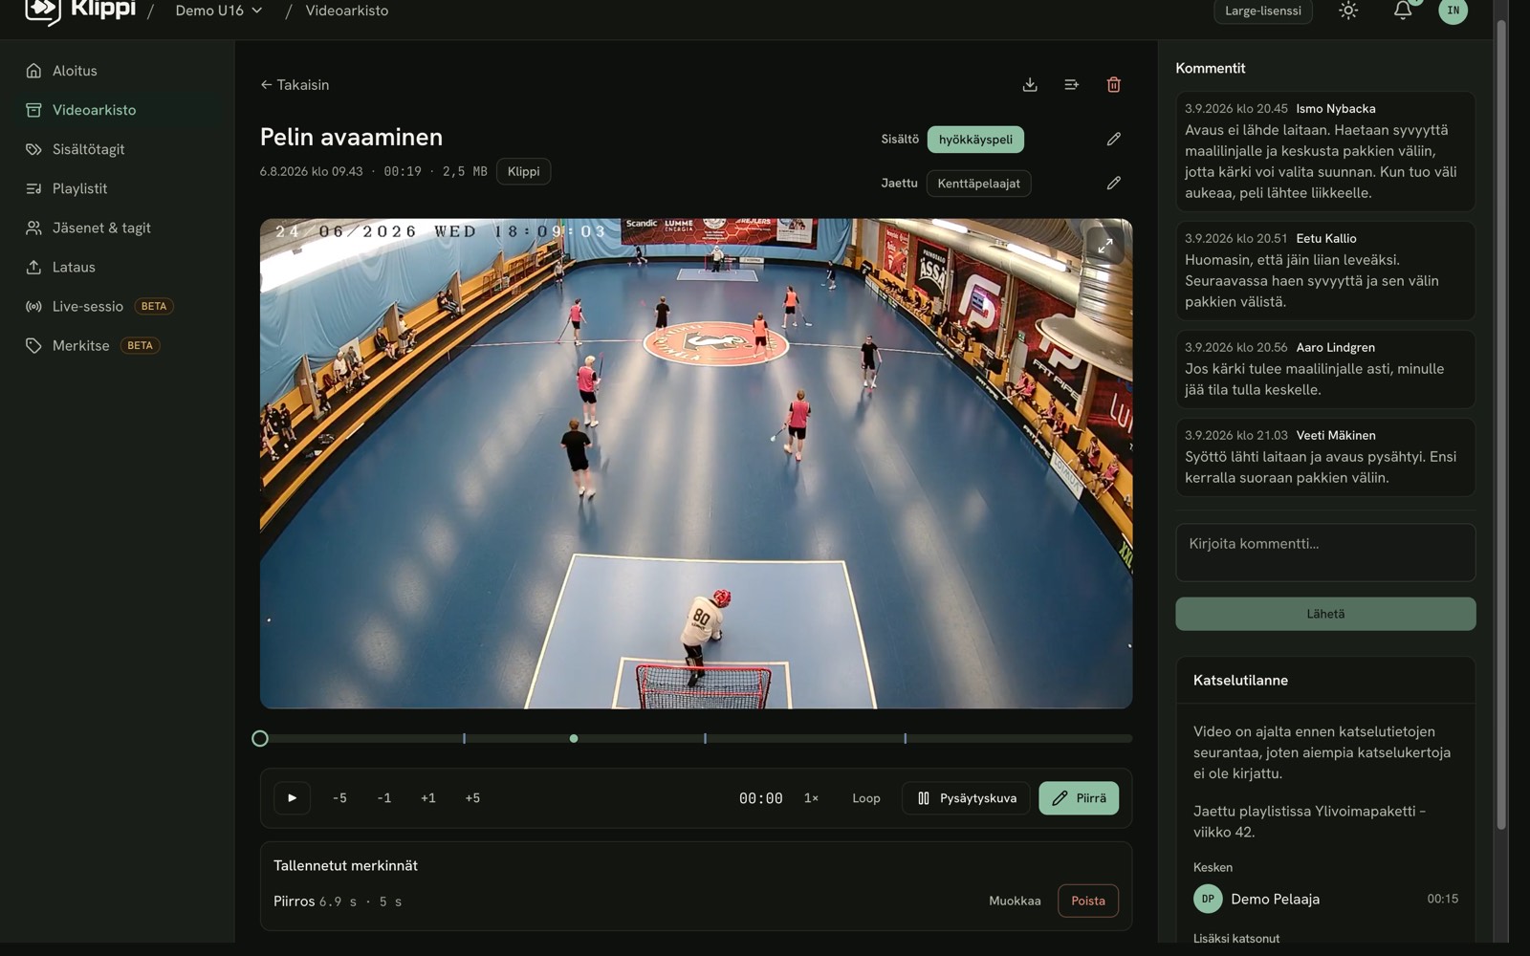Step back 1 second
The height and width of the screenshot is (956, 1530).
pyautogui.click(x=383, y=798)
